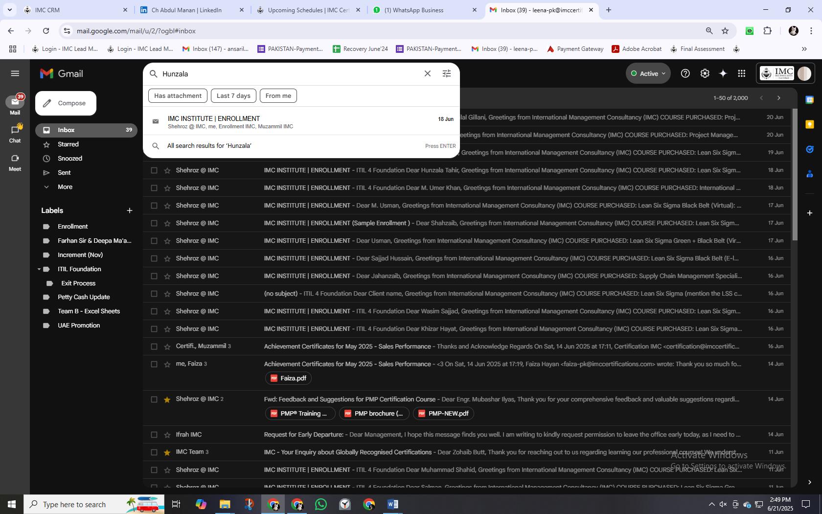The image size is (822, 514).
Task: Open Faiza.pdf attachment chip
Action: click(x=289, y=378)
